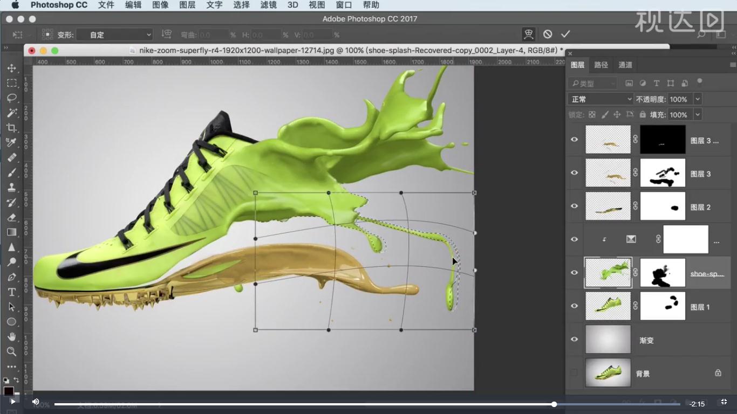Hide the 图层 1 layer
This screenshot has height=414, width=737.
click(574, 306)
